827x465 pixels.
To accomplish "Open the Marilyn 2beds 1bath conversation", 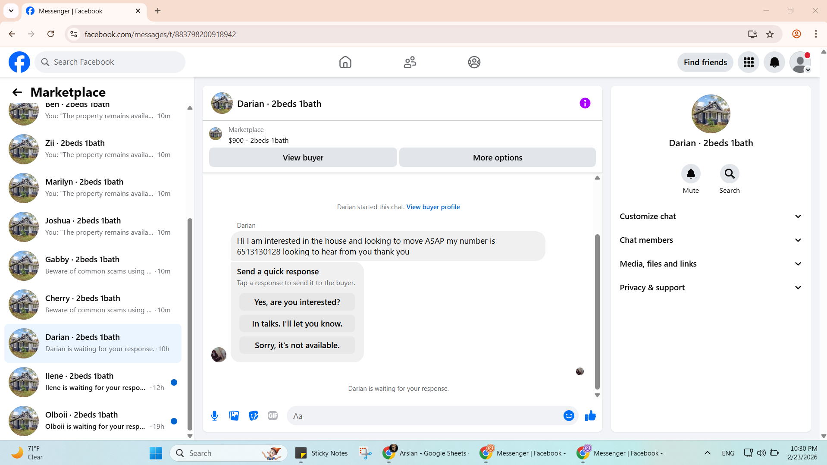I will (x=93, y=188).
